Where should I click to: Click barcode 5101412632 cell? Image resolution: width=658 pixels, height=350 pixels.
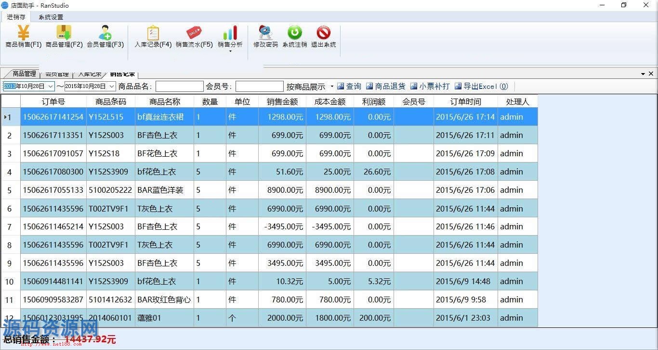(111, 300)
